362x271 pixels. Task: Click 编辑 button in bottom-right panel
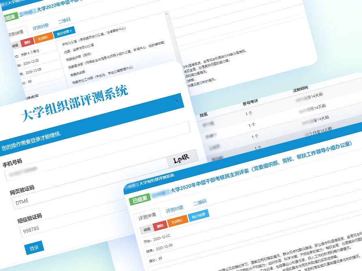(x=146, y=230)
